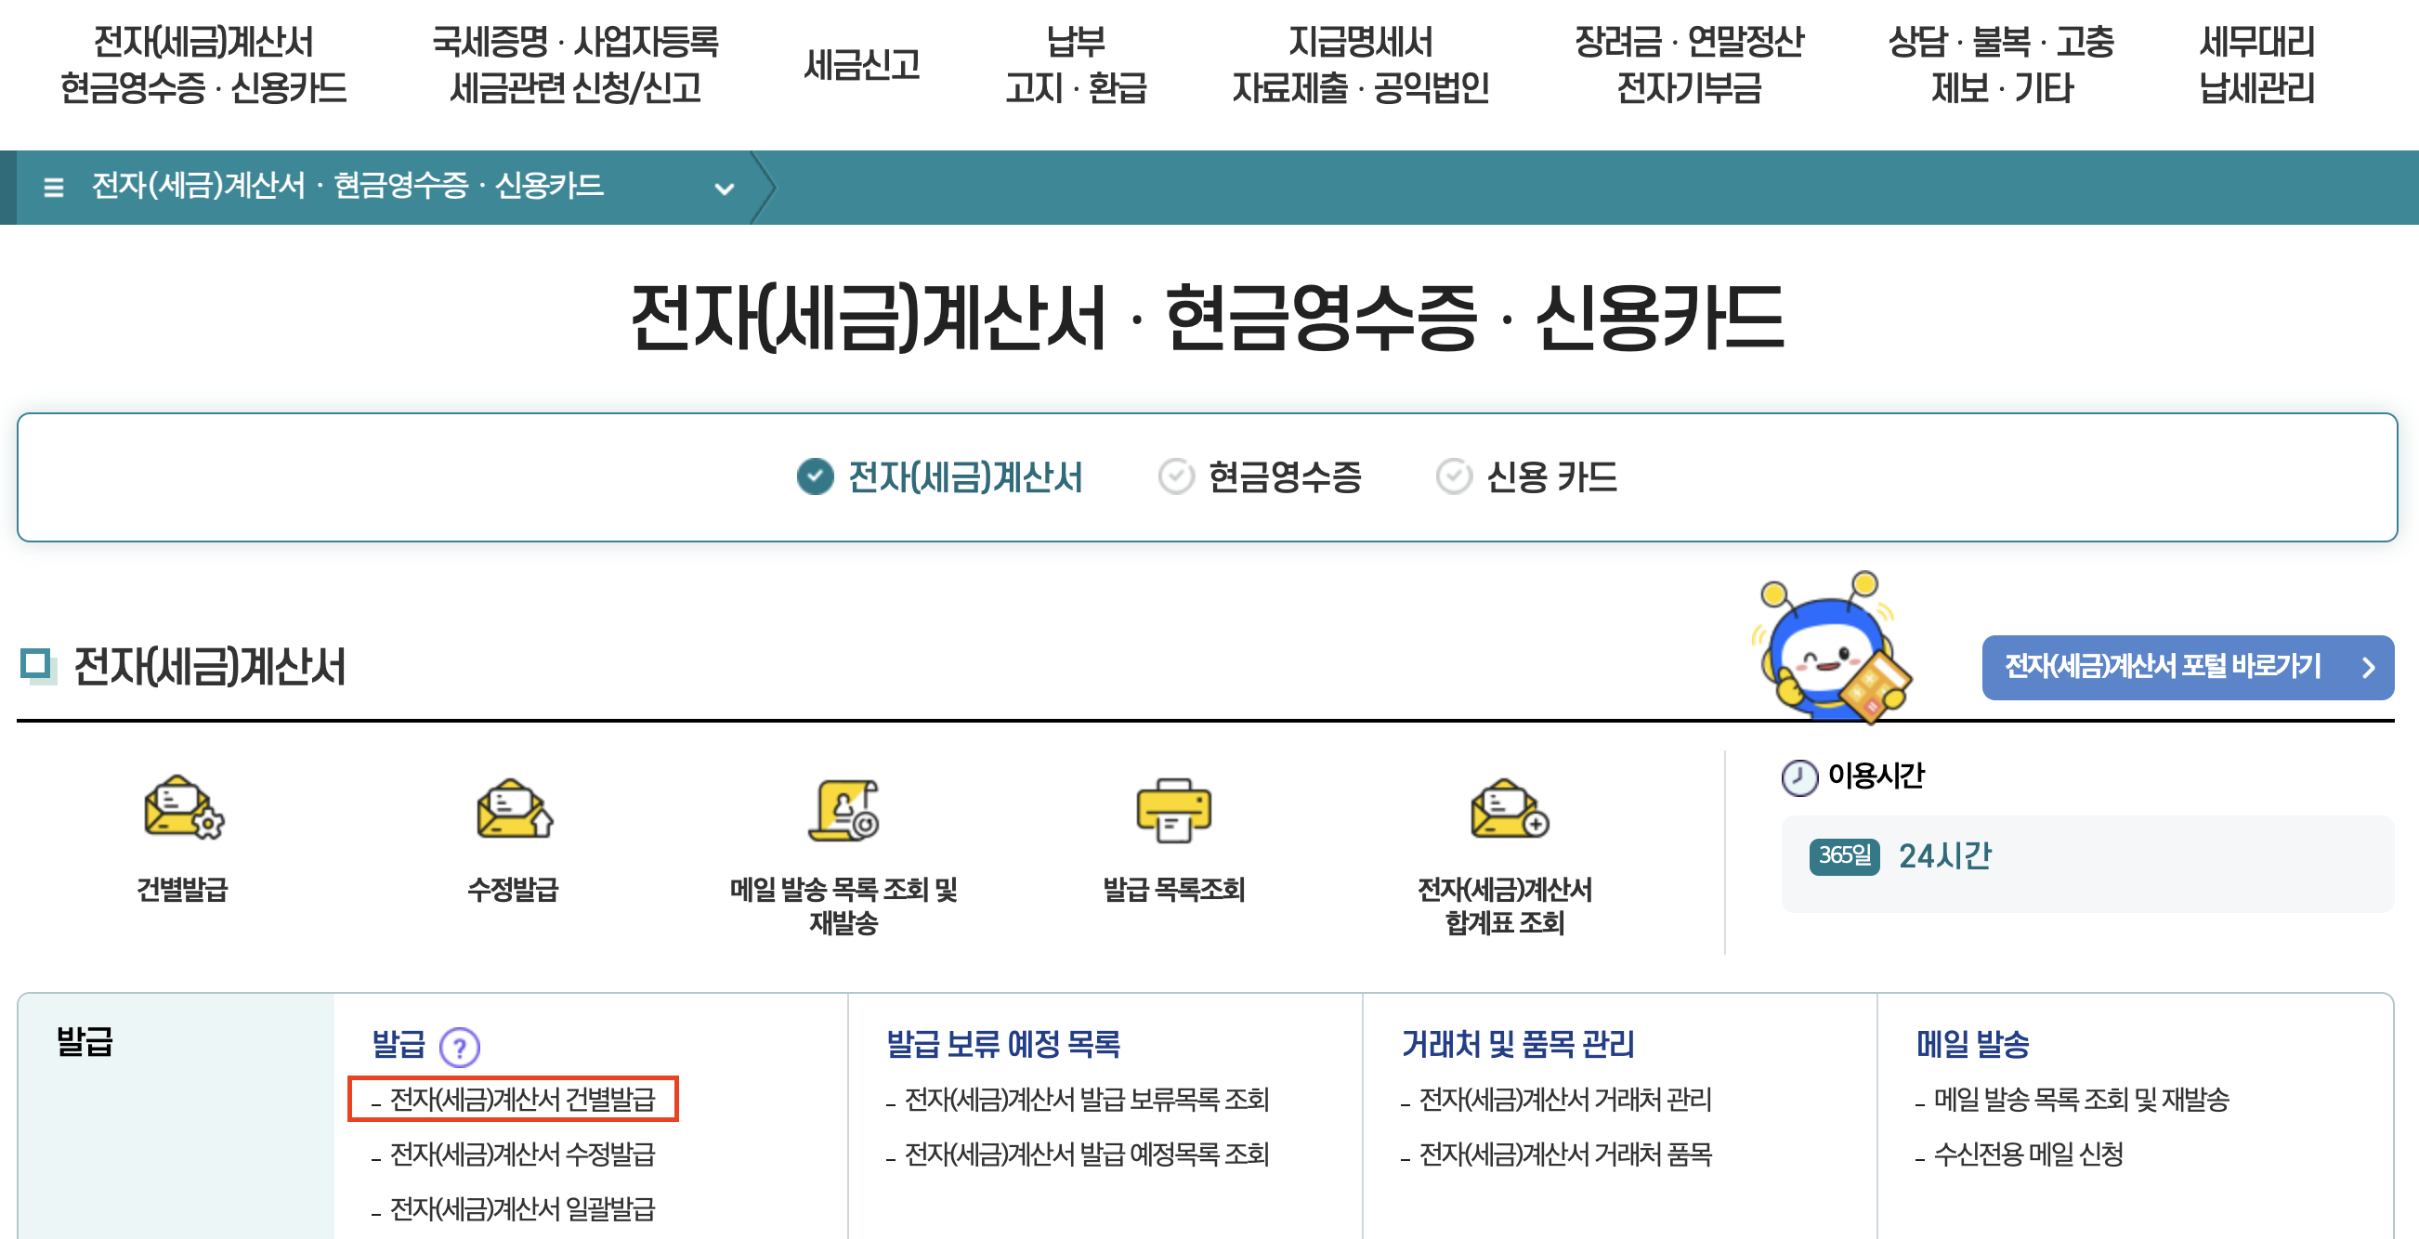Open 전자(세금)계산서 건별발급 link
This screenshot has width=2419, height=1239.
(521, 1099)
